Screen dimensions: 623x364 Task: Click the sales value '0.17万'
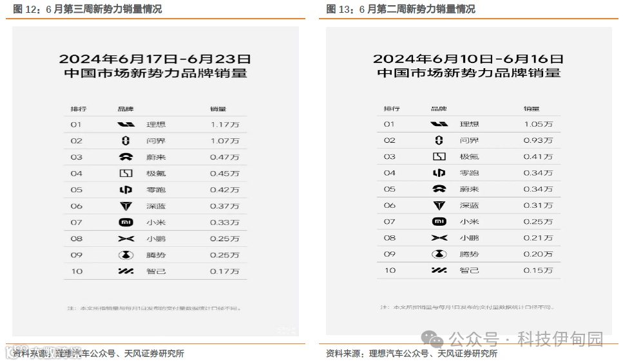(x=225, y=271)
